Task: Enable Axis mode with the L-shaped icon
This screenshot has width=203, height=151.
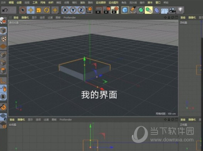Action: click(3, 81)
